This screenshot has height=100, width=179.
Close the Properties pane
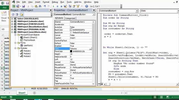click(x=94, y=10)
